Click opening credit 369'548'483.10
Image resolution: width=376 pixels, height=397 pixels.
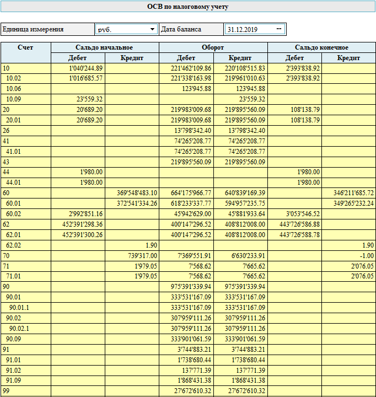(137, 193)
